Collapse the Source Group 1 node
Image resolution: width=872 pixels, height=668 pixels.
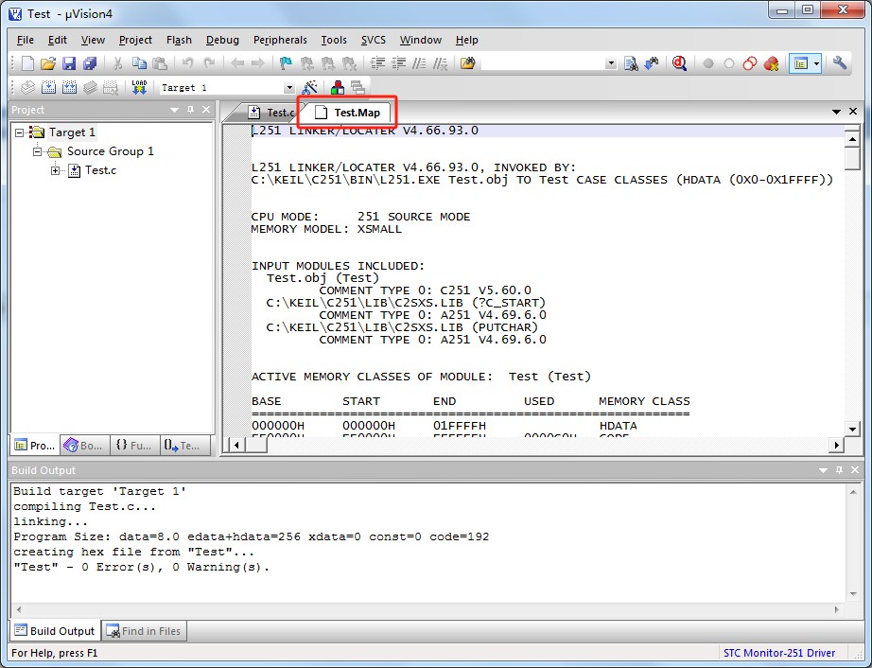point(37,151)
